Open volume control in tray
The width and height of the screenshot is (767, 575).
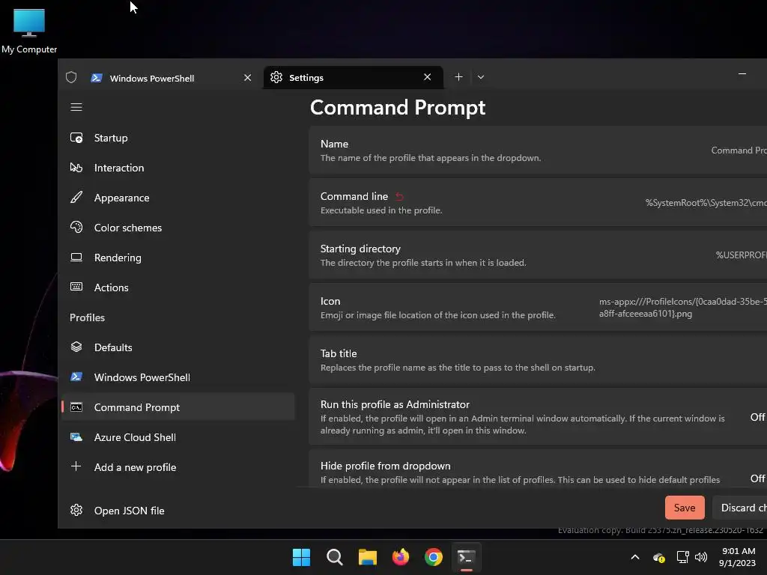tap(701, 557)
